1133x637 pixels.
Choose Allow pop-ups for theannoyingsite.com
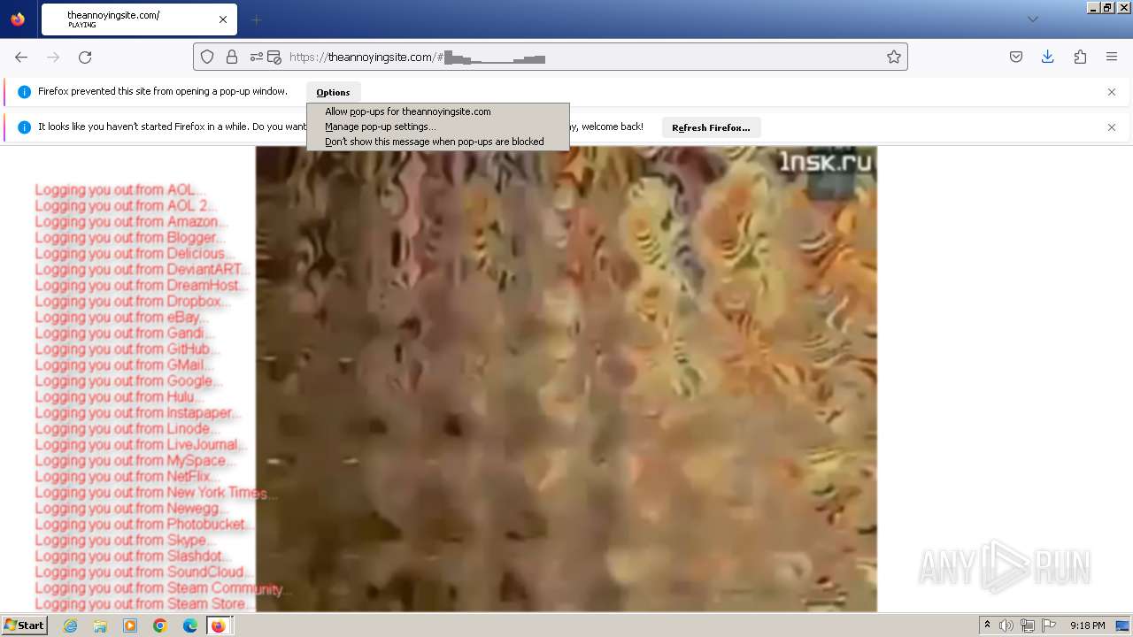click(x=407, y=111)
